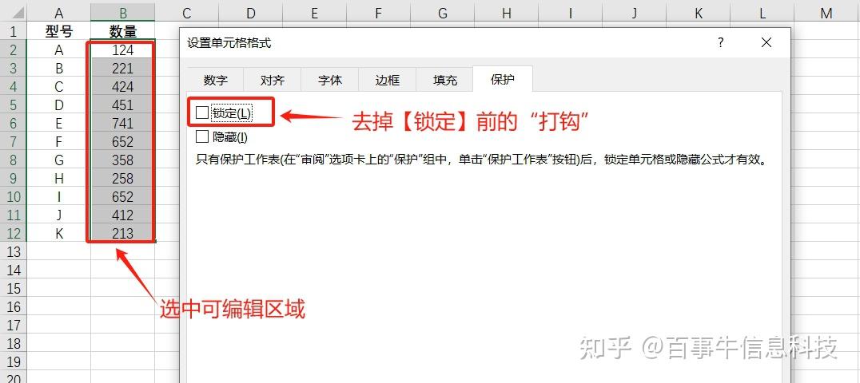Viewport: 860px width, 383px height.
Task: Click cell with value 124
Action: click(x=123, y=49)
